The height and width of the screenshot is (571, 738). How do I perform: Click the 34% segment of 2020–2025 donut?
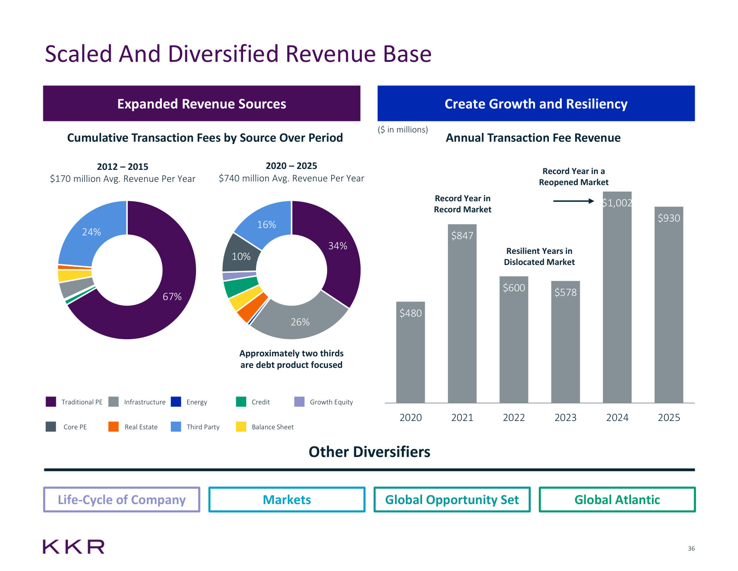click(x=338, y=246)
